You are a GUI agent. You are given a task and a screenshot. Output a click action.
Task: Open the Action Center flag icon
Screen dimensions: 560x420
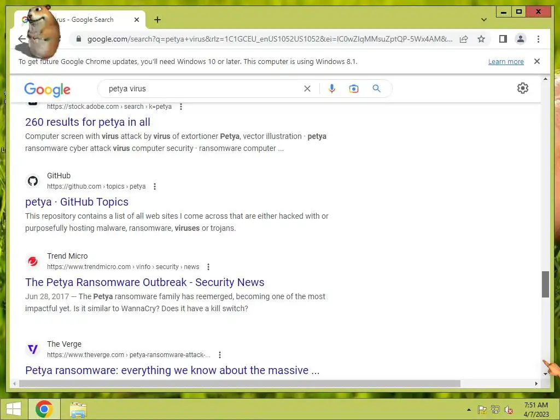click(482, 410)
